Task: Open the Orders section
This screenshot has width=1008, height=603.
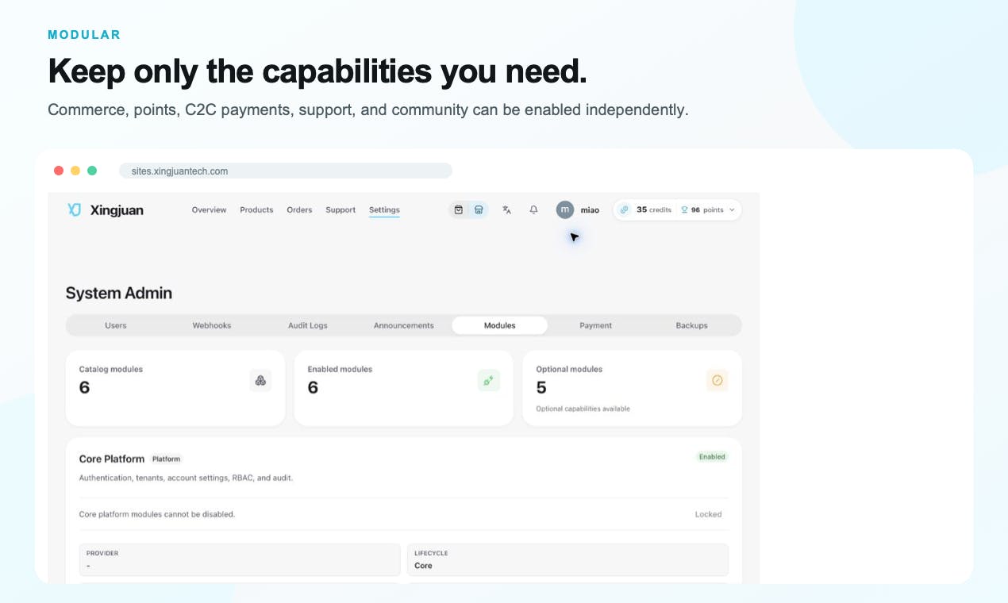Action: (299, 209)
